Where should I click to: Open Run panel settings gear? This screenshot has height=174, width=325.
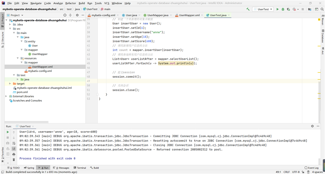(x=312, y=126)
